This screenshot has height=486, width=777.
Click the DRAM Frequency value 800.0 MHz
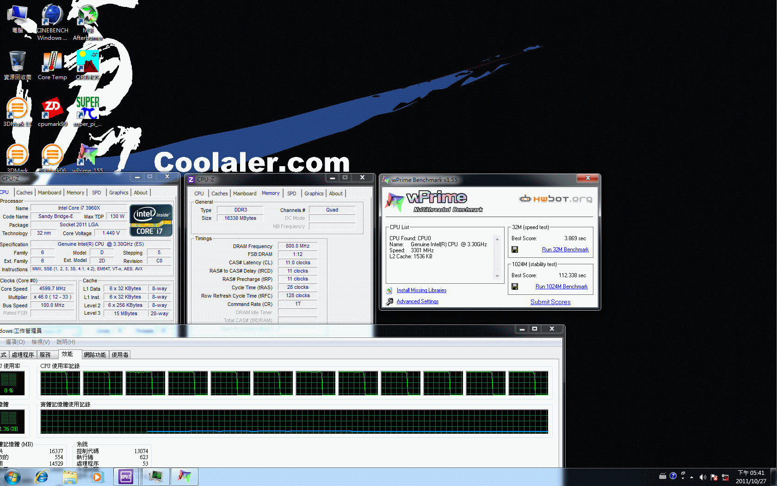pos(297,246)
